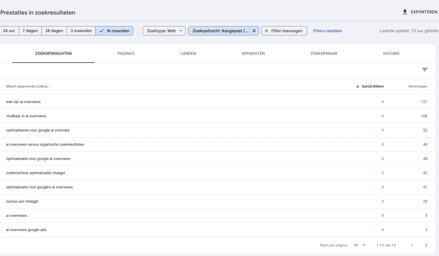Switch to the Landen tab

[188, 53]
